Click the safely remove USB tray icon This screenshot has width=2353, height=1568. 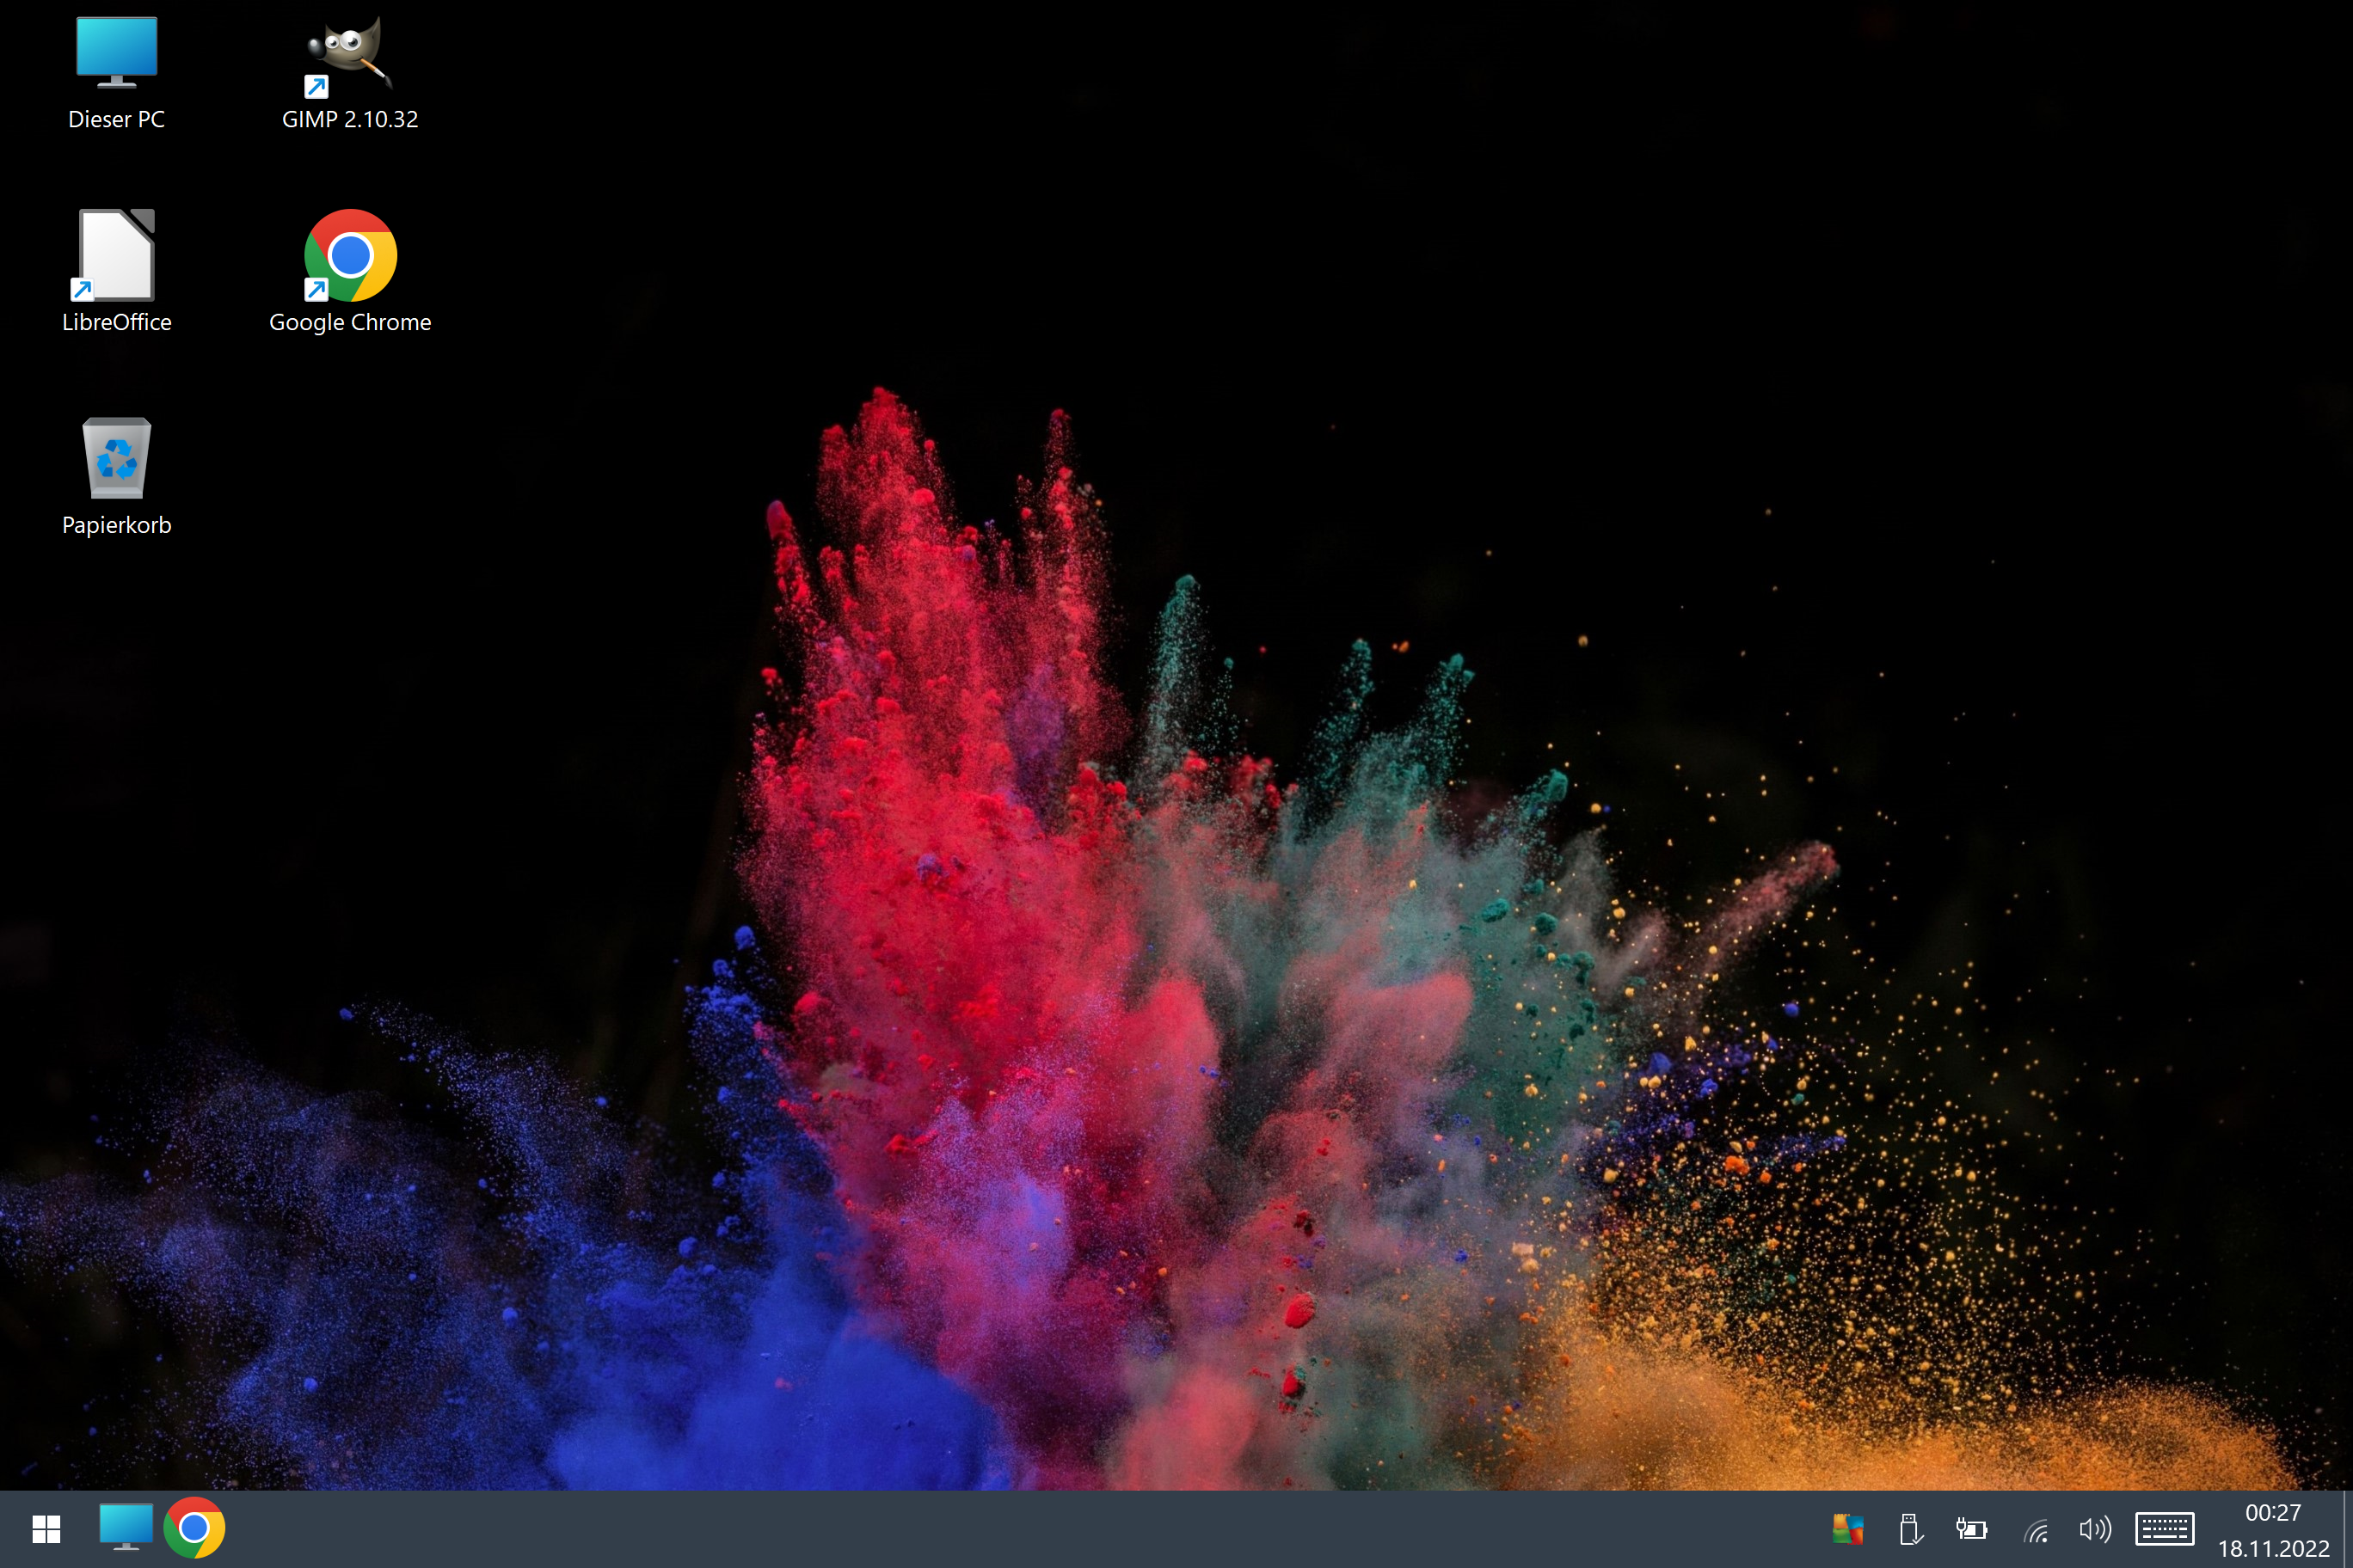coord(1909,1529)
